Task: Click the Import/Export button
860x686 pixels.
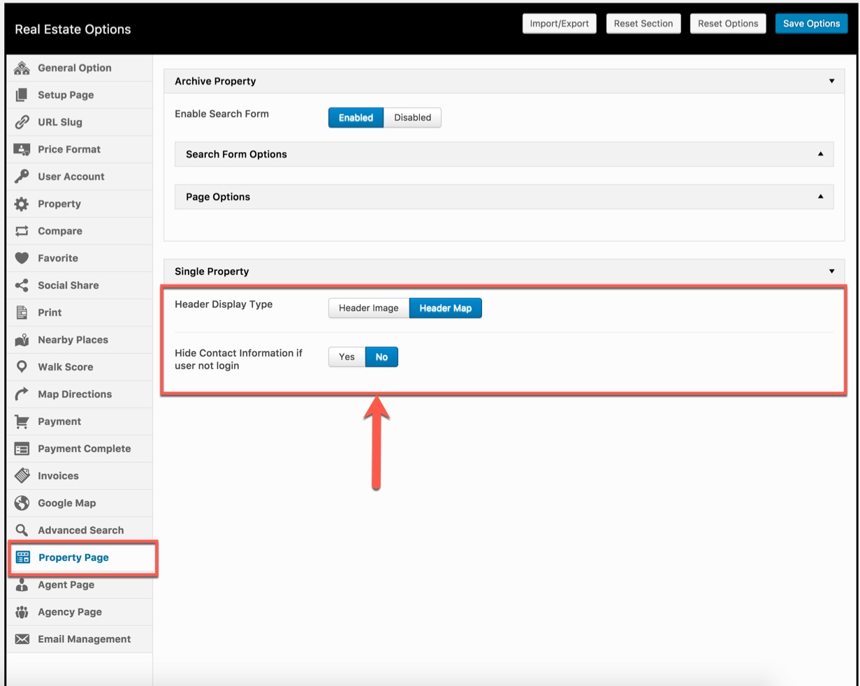Action: 559,24
